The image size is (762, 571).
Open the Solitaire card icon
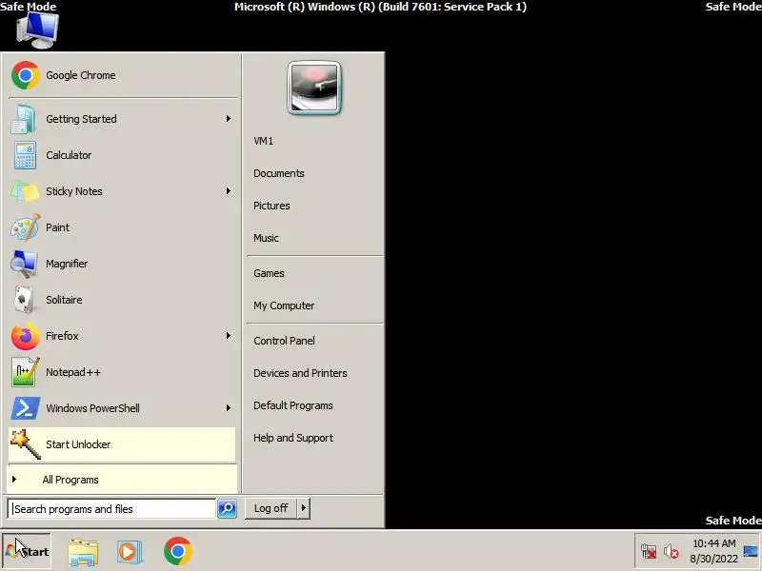24,300
